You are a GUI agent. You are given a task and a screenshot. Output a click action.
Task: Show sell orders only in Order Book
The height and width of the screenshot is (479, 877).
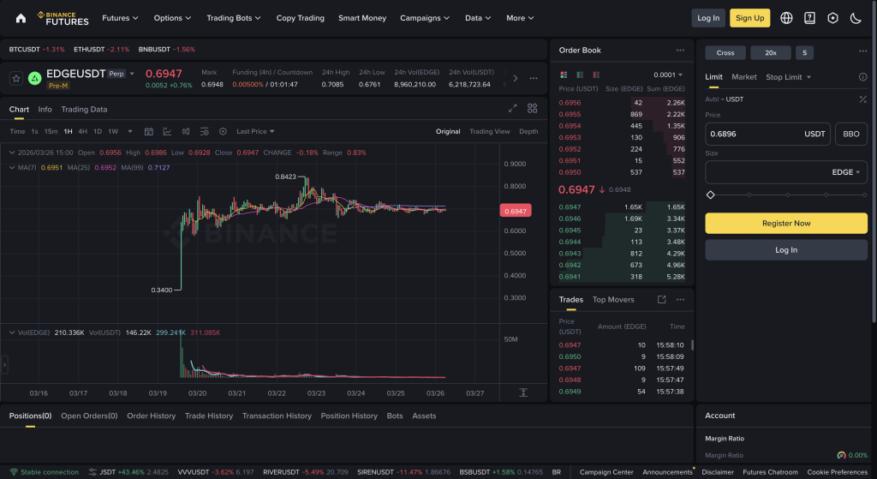(x=594, y=75)
